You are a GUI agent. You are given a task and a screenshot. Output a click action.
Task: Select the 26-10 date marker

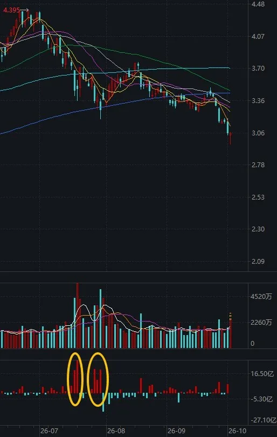238,431
